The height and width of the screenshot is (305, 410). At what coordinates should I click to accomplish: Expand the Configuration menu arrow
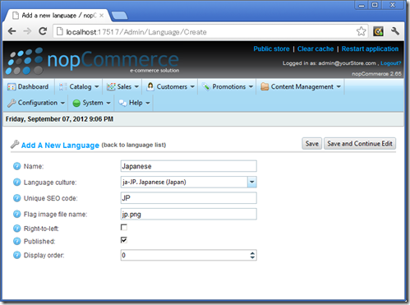pyautogui.click(x=62, y=103)
